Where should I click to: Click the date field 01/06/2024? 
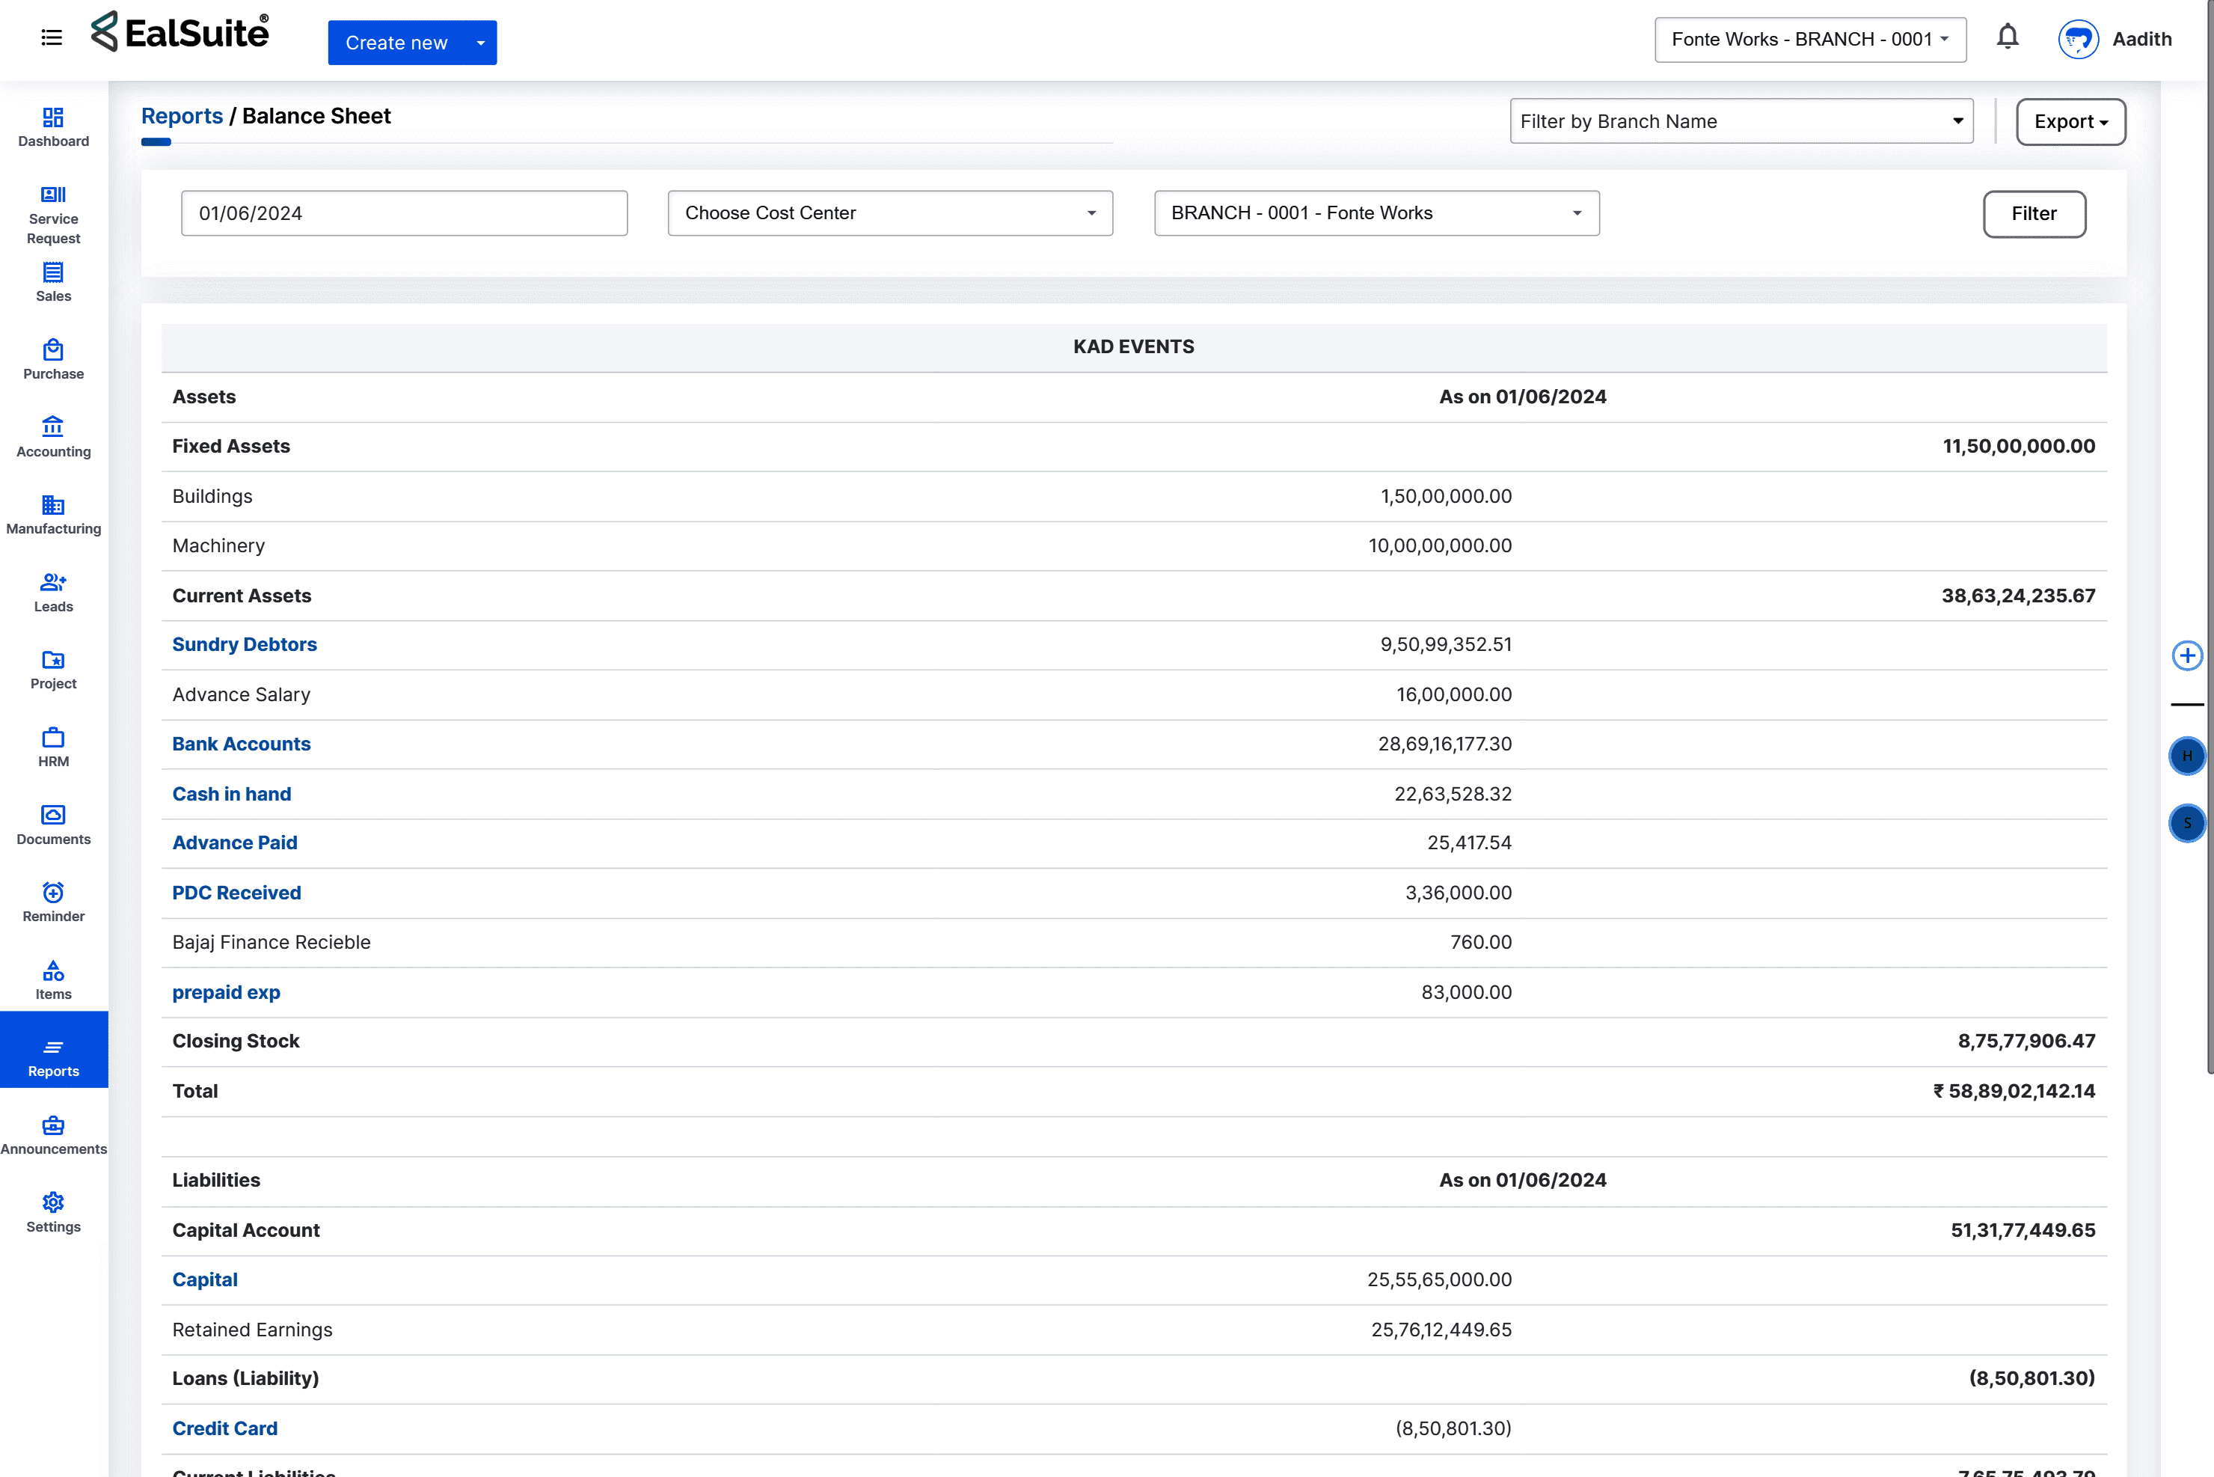coord(404,214)
